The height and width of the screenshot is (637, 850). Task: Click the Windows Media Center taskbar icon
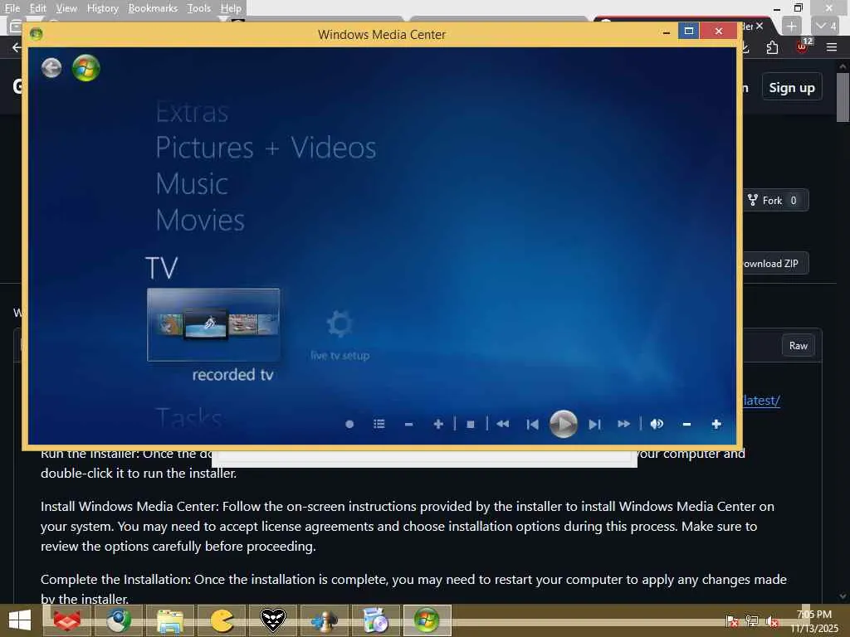click(x=427, y=620)
